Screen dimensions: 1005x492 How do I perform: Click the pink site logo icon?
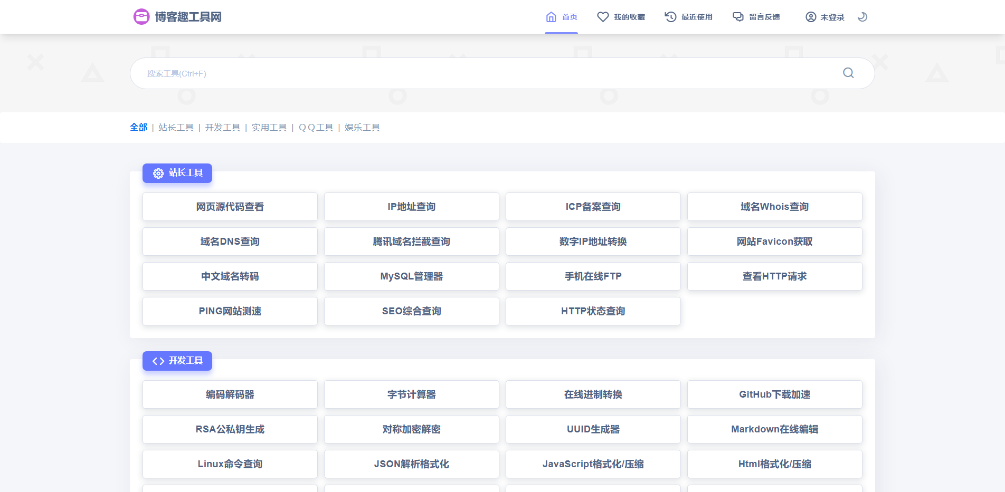coord(141,16)
